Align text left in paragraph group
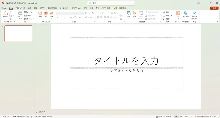Screen dimensions: 220x118 point(98,17)
